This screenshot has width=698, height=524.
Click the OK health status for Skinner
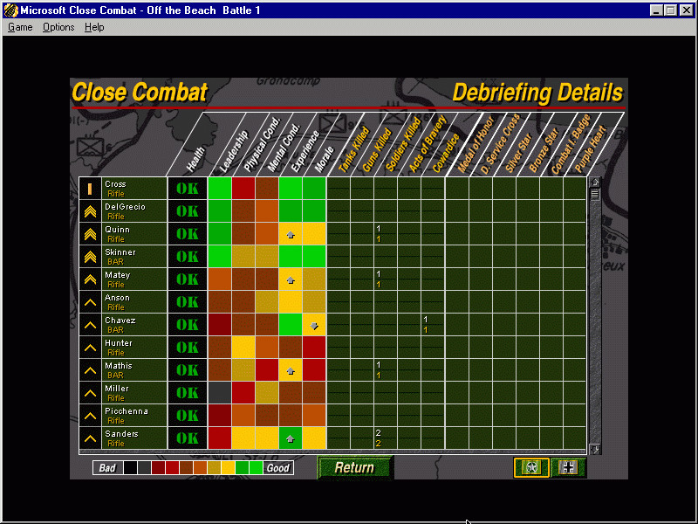[188, 257]
